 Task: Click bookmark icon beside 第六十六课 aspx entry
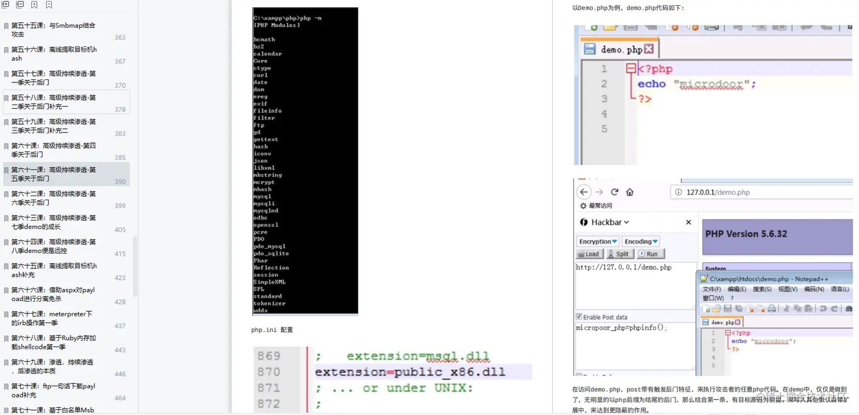point(6,290)
